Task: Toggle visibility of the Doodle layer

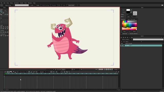Action: point(122,44)
